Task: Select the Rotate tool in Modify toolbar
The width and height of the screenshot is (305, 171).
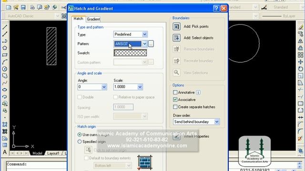Action: 301,69
